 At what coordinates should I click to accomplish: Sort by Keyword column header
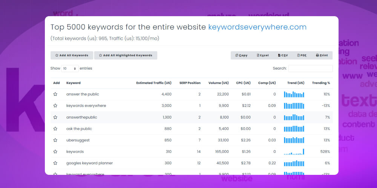[74, 83]
